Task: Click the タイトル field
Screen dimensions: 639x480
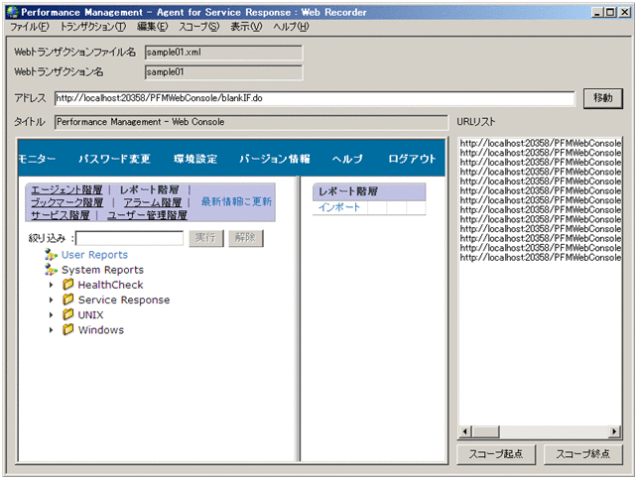Action: [251, 122]
